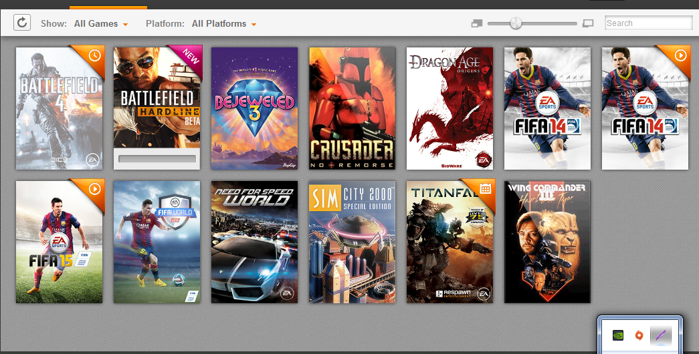Click the large tiles size icon
This screenshot has width=699, height=354.
[588, 23]
